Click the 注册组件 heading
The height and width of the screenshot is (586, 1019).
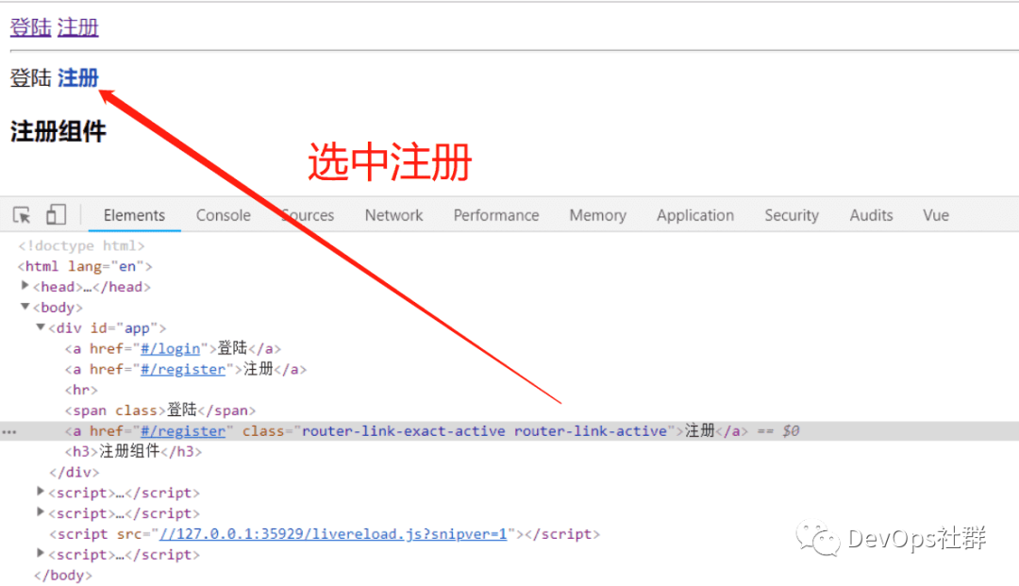pyautogui.click(x=58, y=131)
